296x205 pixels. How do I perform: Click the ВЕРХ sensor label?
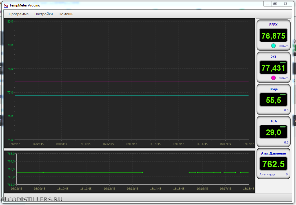273,25
